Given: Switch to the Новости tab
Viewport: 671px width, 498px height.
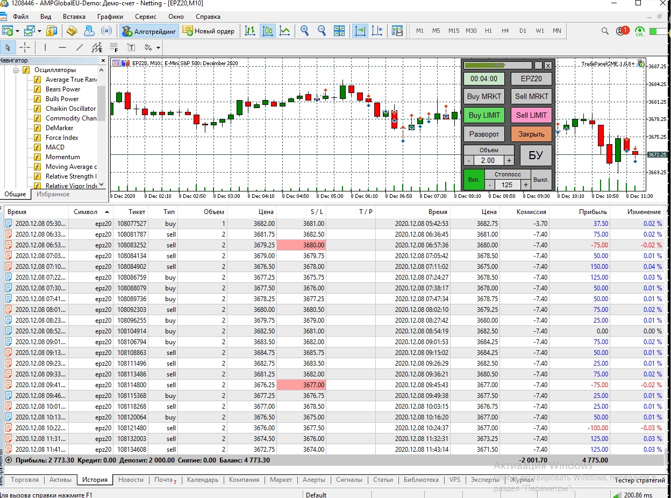Looking at the screenshot, I should pos(131,480).
